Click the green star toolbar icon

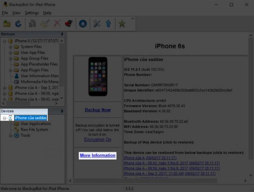click(122, 24)
